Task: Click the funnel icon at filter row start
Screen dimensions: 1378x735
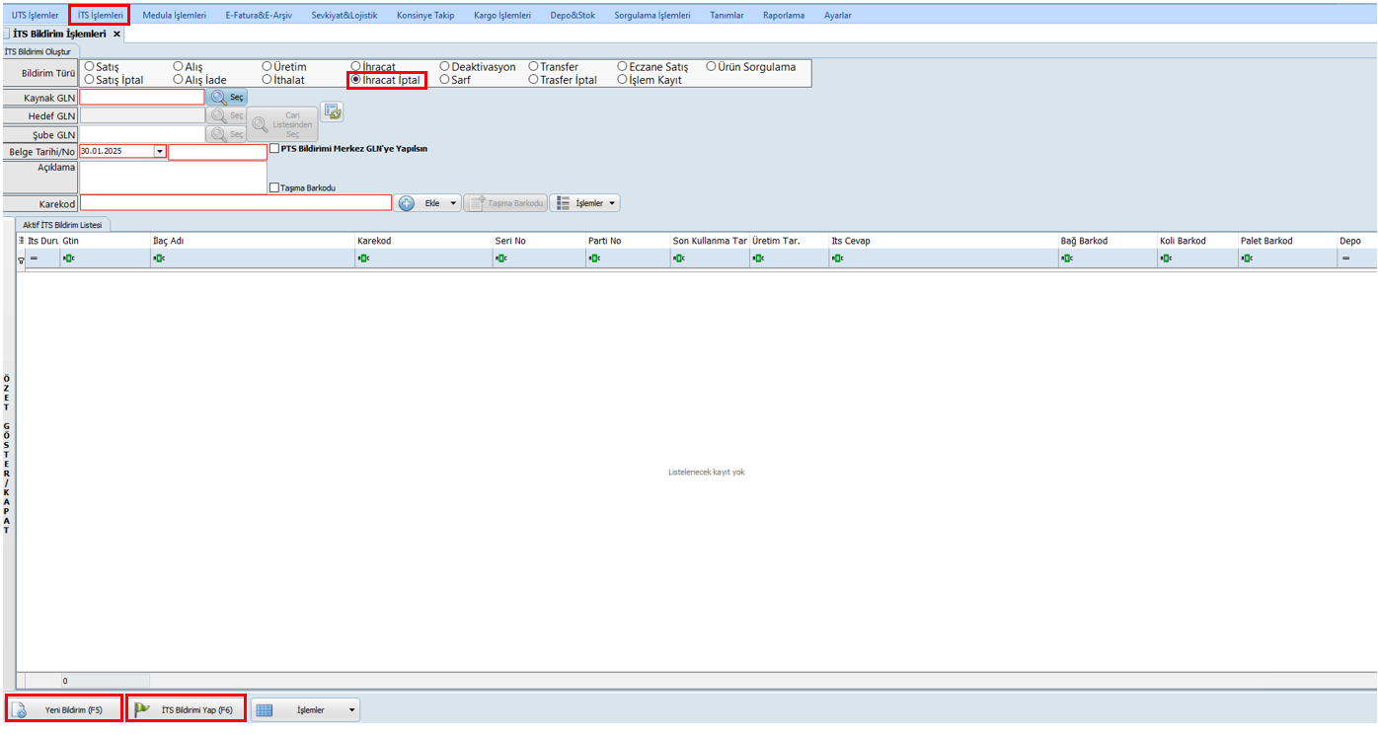Action: tap(21, 259)
